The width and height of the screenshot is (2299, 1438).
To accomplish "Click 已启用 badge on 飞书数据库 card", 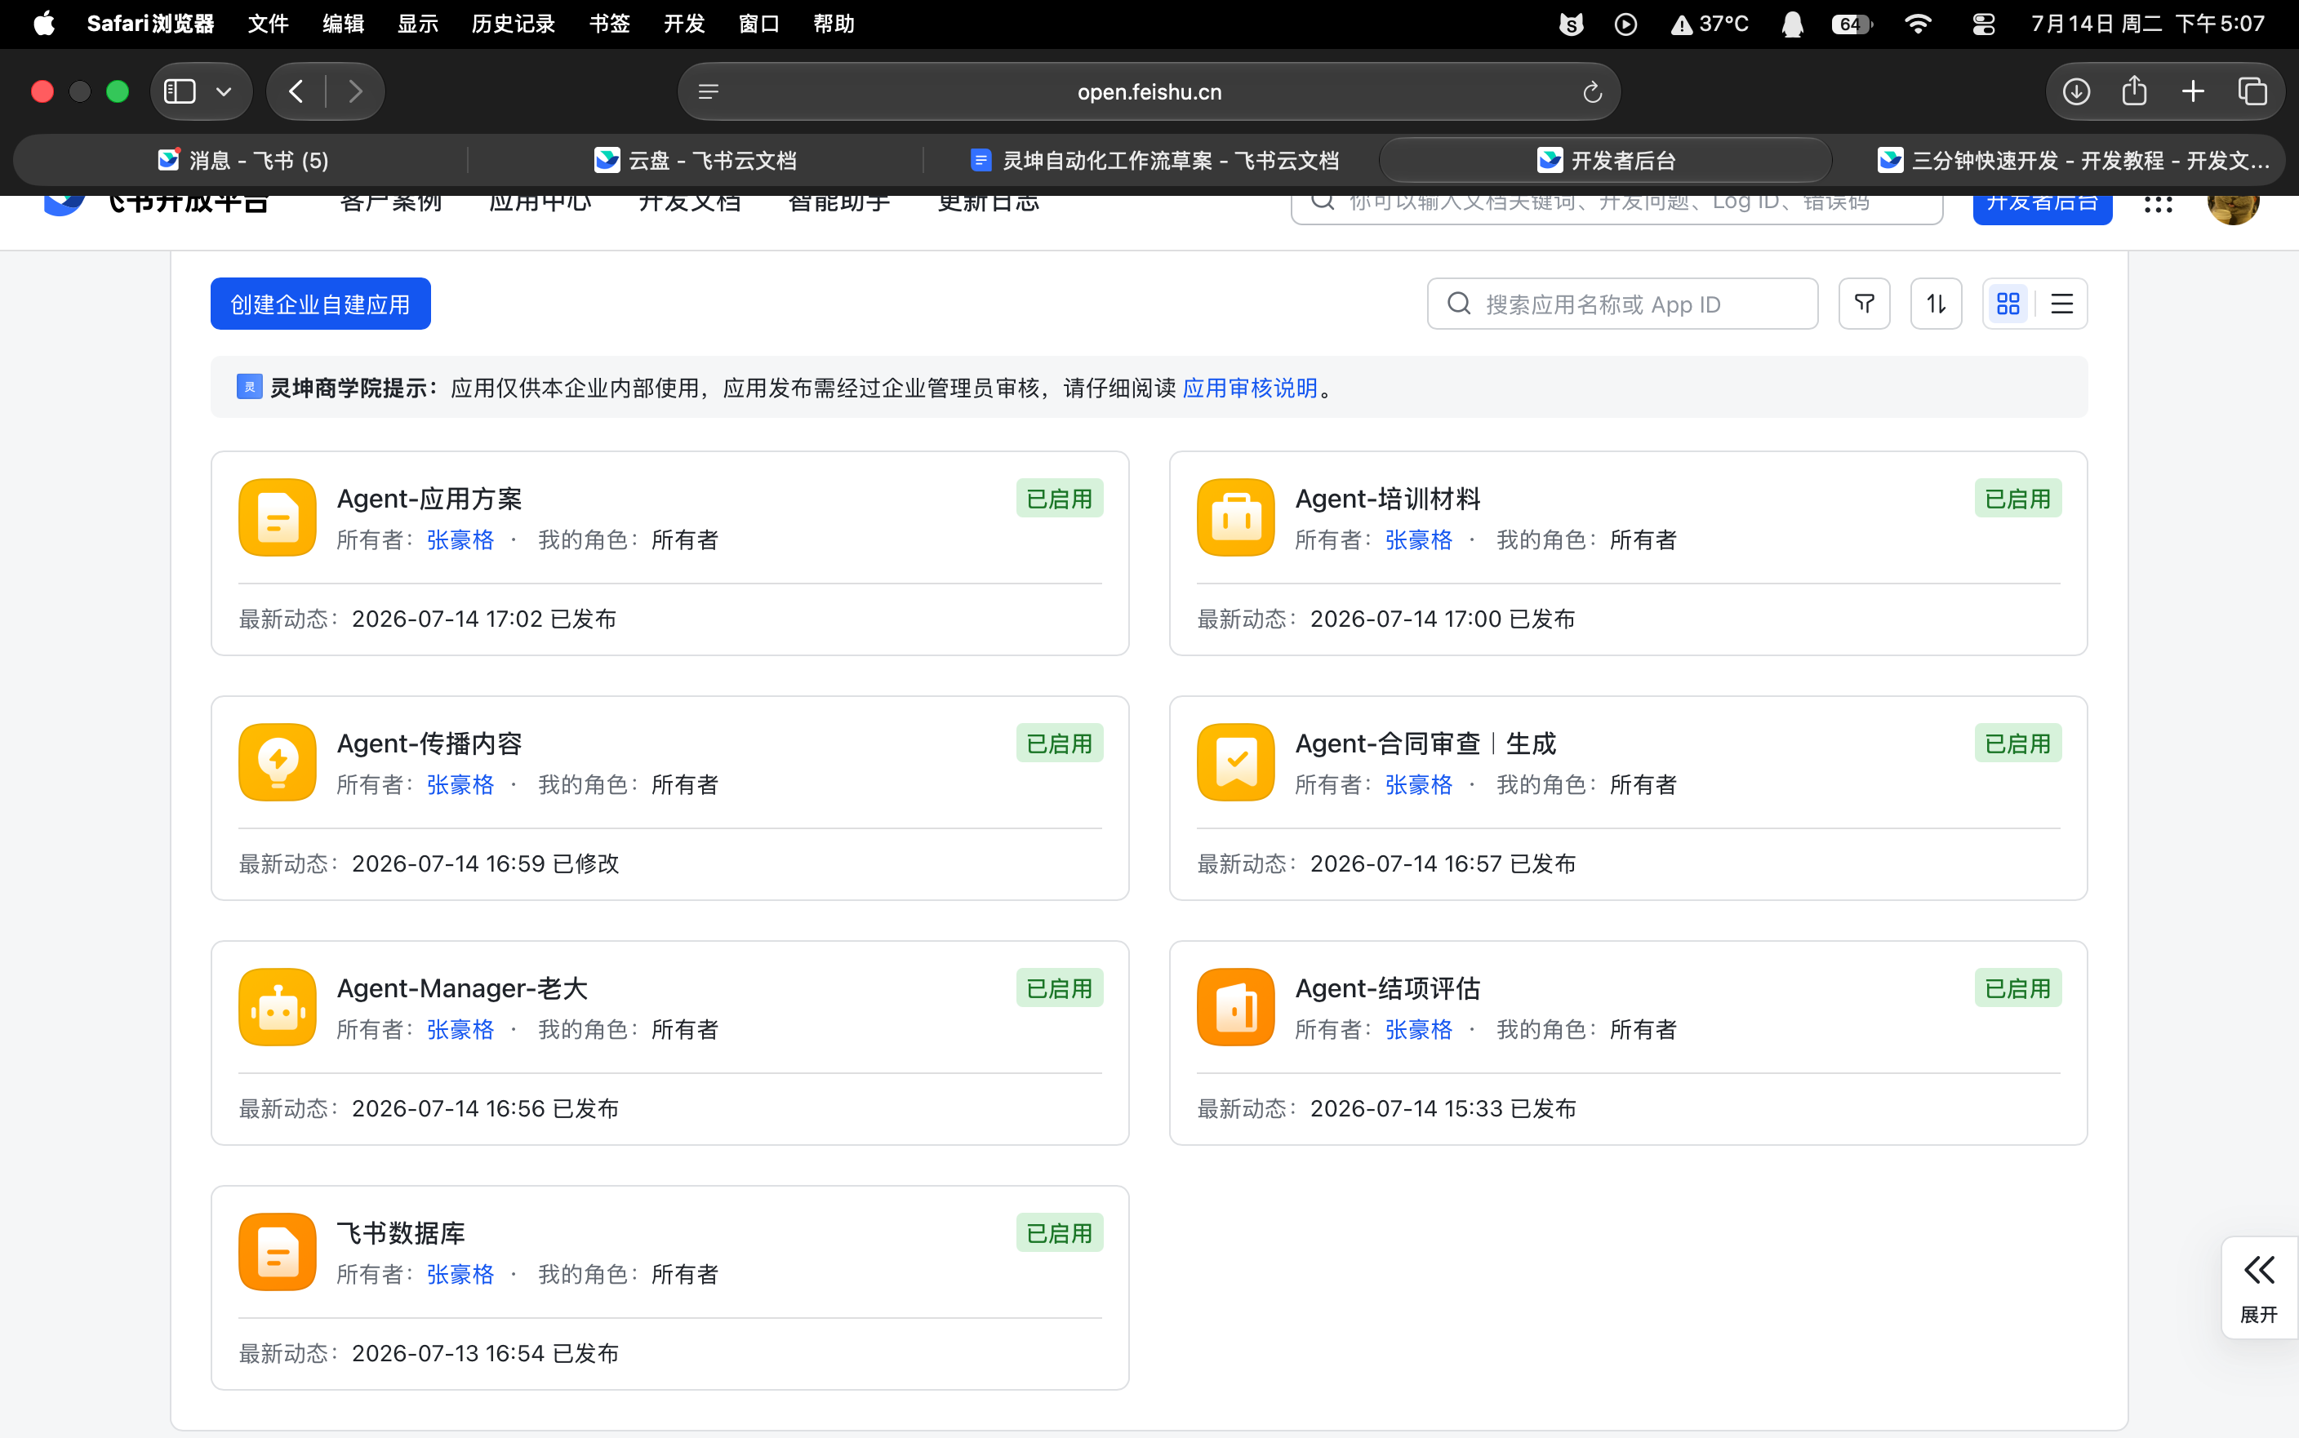I will pos(1060,1232).
